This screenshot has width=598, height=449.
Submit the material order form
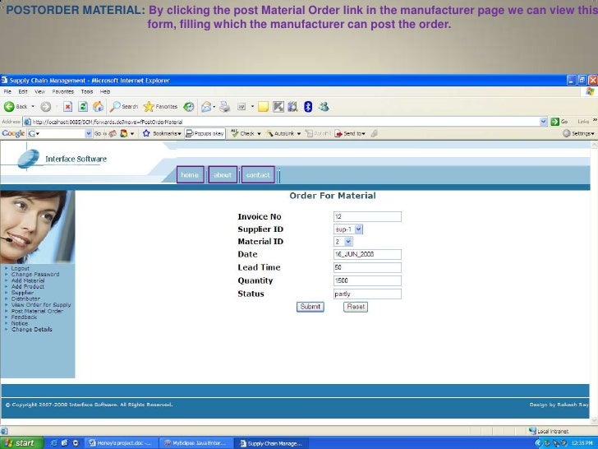[310, 307]
